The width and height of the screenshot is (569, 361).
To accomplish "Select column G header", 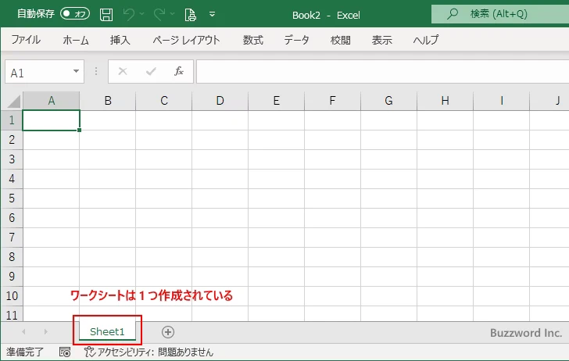I will [x=389, y=101].
